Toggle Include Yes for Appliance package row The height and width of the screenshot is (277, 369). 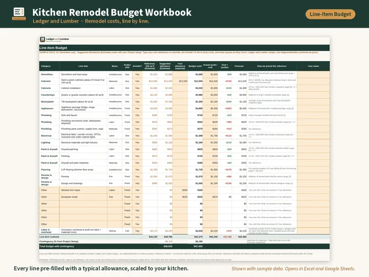(x=137, y=108)
